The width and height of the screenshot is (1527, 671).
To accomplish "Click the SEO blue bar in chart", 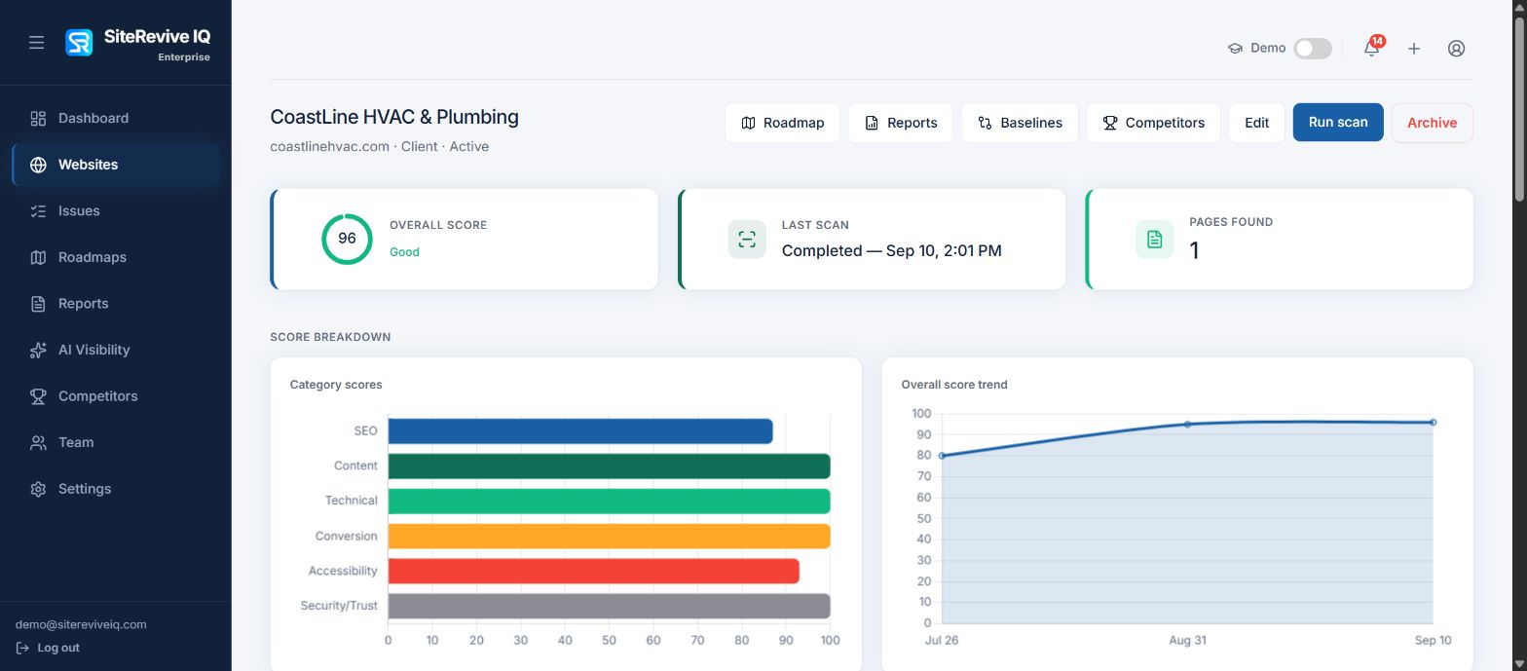I will click(x=580, y=431).
